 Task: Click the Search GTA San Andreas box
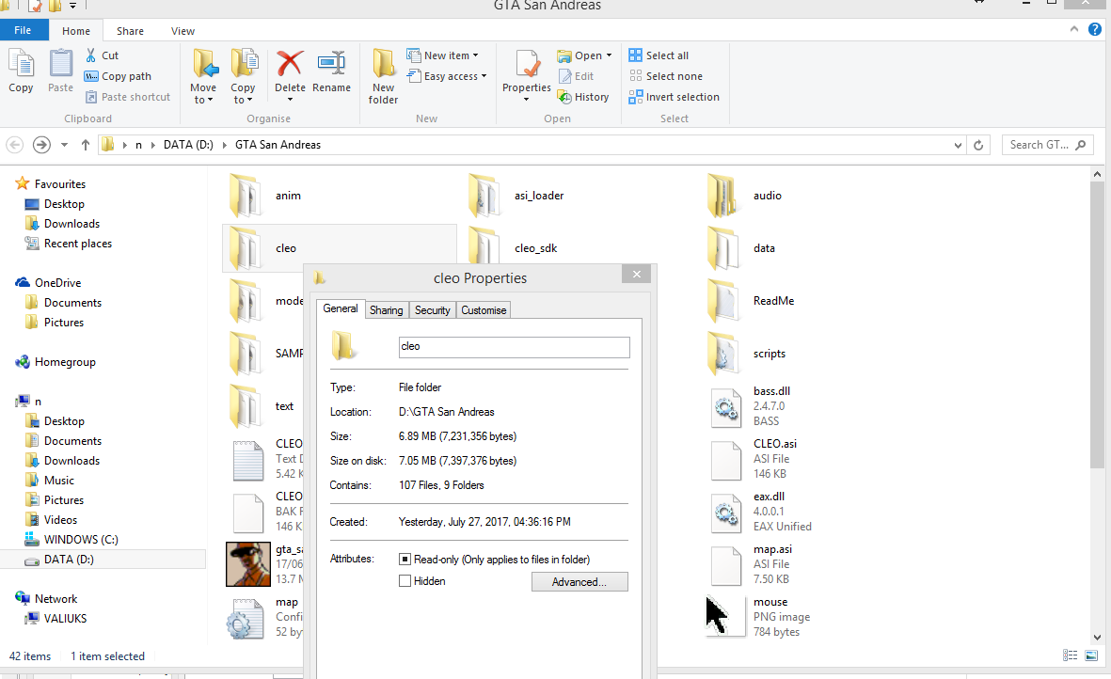pos(1047,145)
